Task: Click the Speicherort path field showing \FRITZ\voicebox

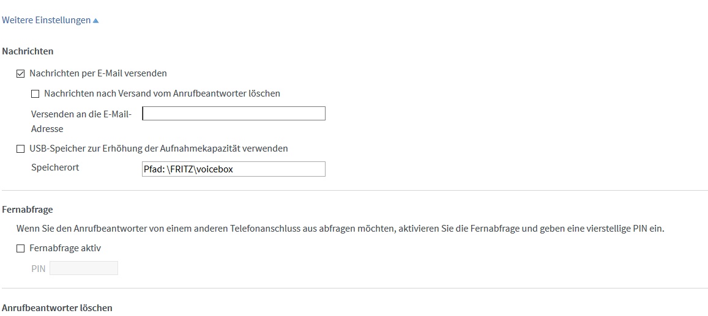Action: click(233, 169)
